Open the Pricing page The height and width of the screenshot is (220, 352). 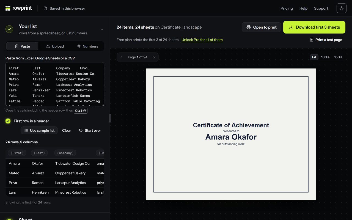tap(287, 8)
